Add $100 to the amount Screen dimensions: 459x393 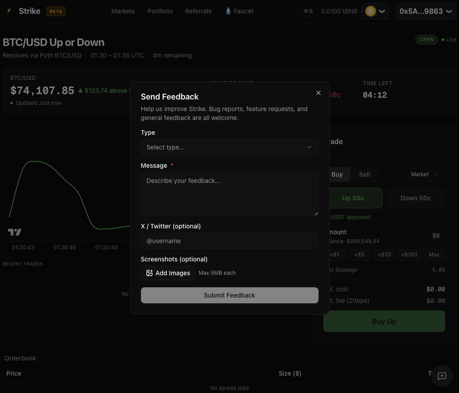409,254
